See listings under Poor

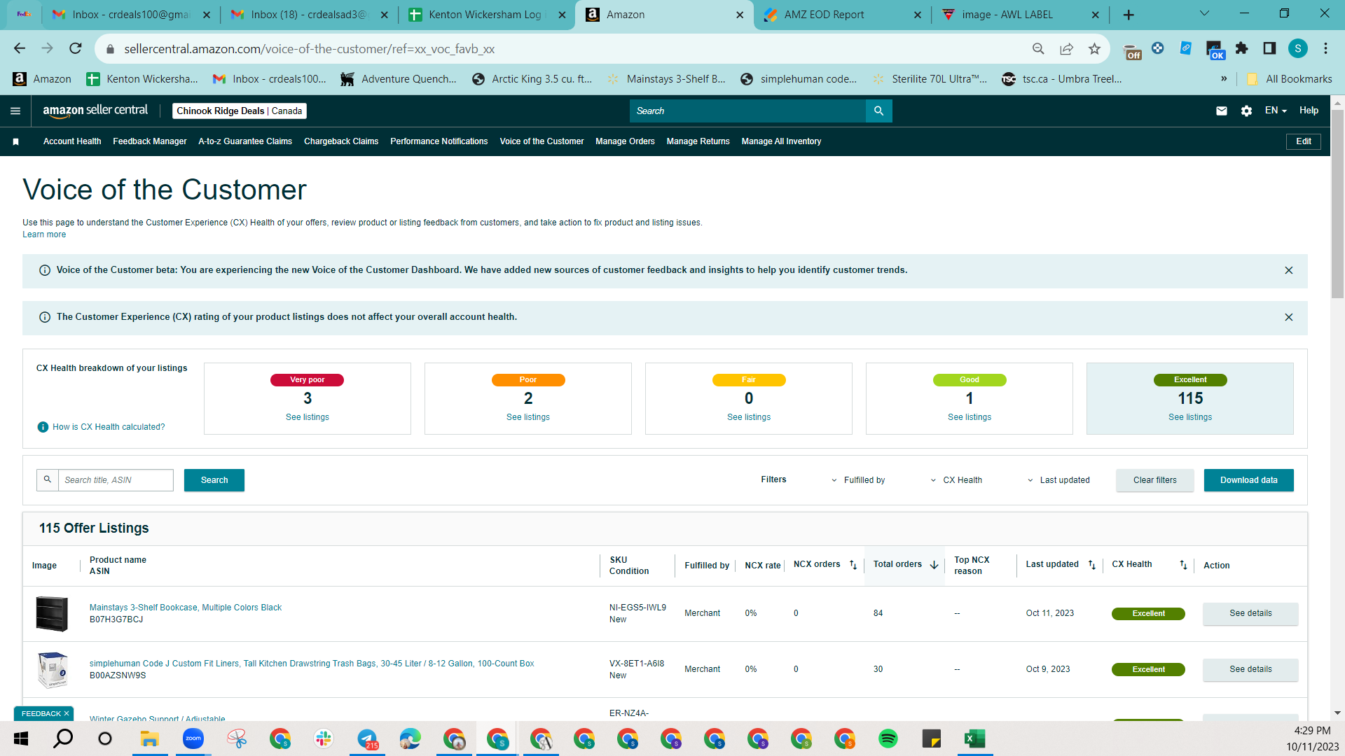[528, 417]
